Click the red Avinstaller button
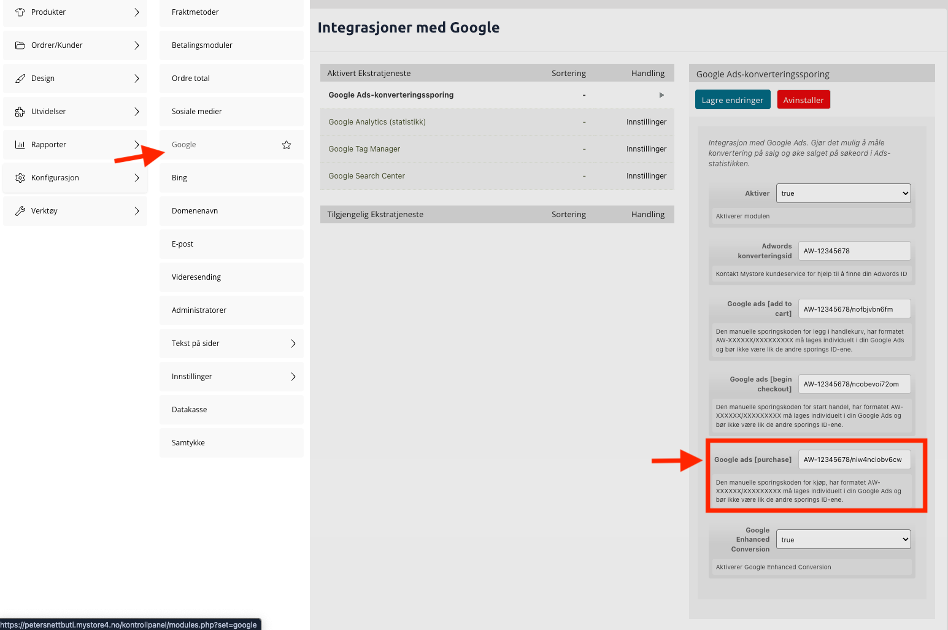This screenshot has width=948, height=630. (803, 100)
